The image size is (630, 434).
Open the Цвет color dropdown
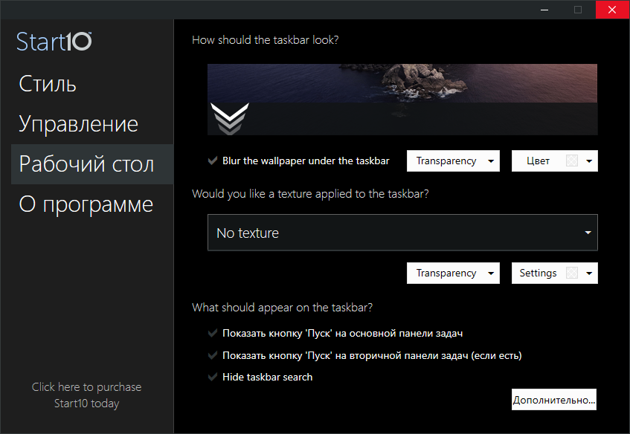pyautogui.click(x=554, y=161)
